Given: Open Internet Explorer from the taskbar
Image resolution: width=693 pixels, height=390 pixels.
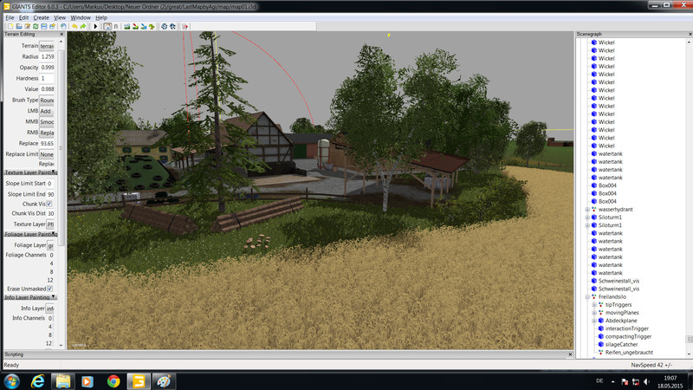Looking at the screenshot, I should click(x=37, y=380).
